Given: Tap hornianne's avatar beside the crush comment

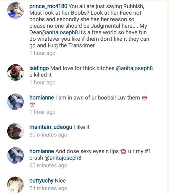Looking at the screenshot, I should point(15,155).
